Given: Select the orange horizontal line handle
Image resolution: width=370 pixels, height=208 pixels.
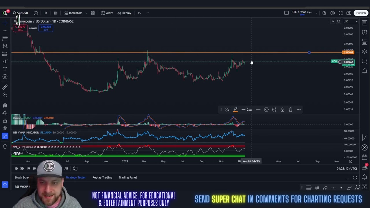Looking at the screenshot, I should pos(309,52).
